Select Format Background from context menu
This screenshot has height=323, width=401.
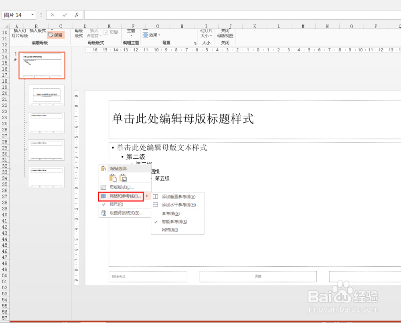(126, 213)
